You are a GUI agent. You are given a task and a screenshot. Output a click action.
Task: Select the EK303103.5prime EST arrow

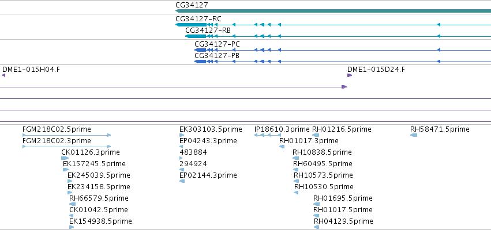[182, 135]
